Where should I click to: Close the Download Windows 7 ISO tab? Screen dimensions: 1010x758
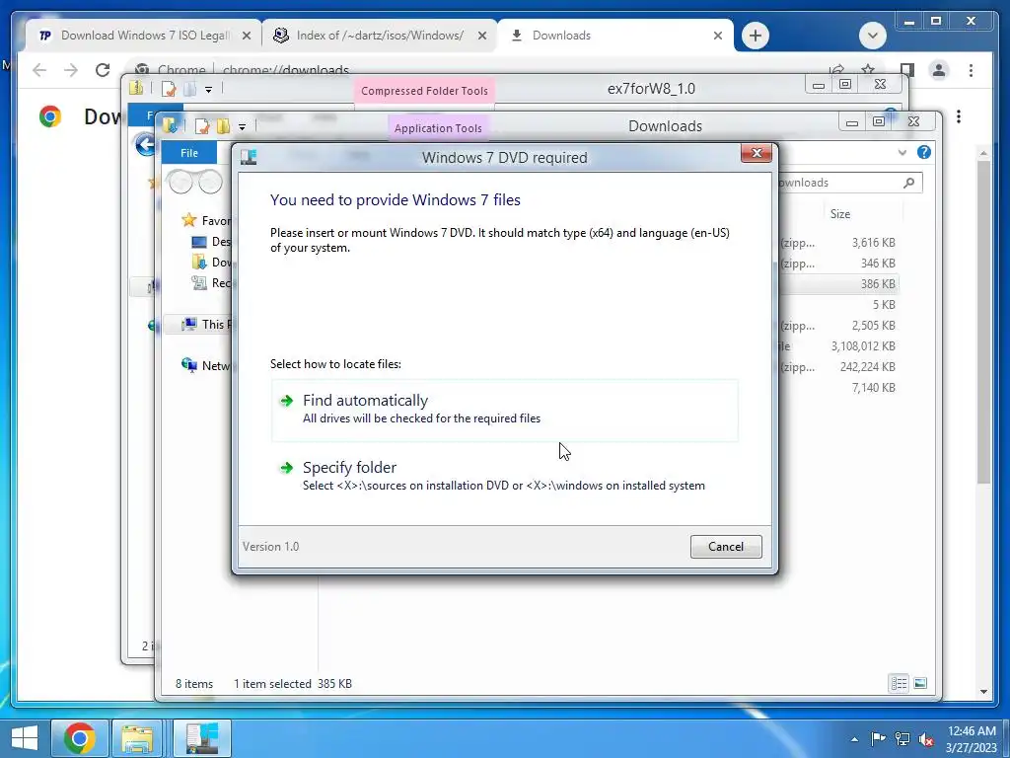tap(246, 37)
